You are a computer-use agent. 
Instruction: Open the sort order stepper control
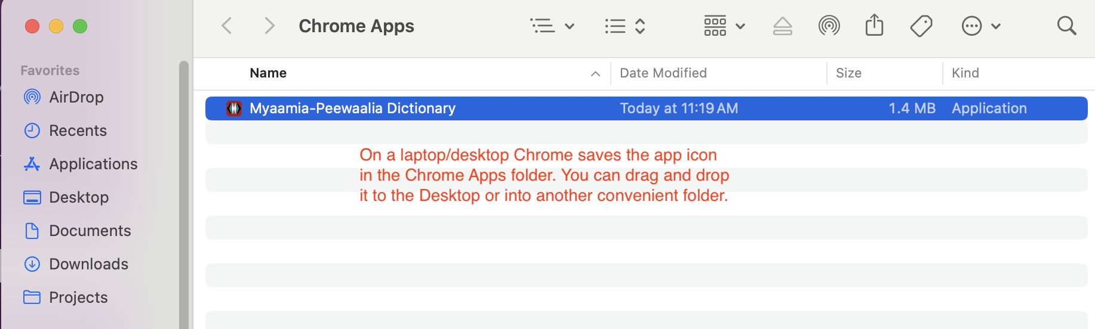[x=625, y=26]
